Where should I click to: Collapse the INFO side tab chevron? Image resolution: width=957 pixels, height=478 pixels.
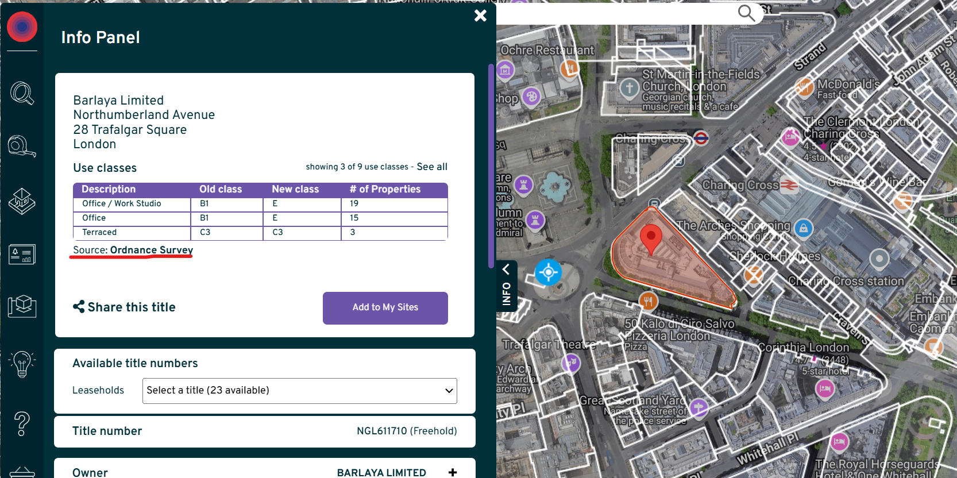click(x=506, y=269)
